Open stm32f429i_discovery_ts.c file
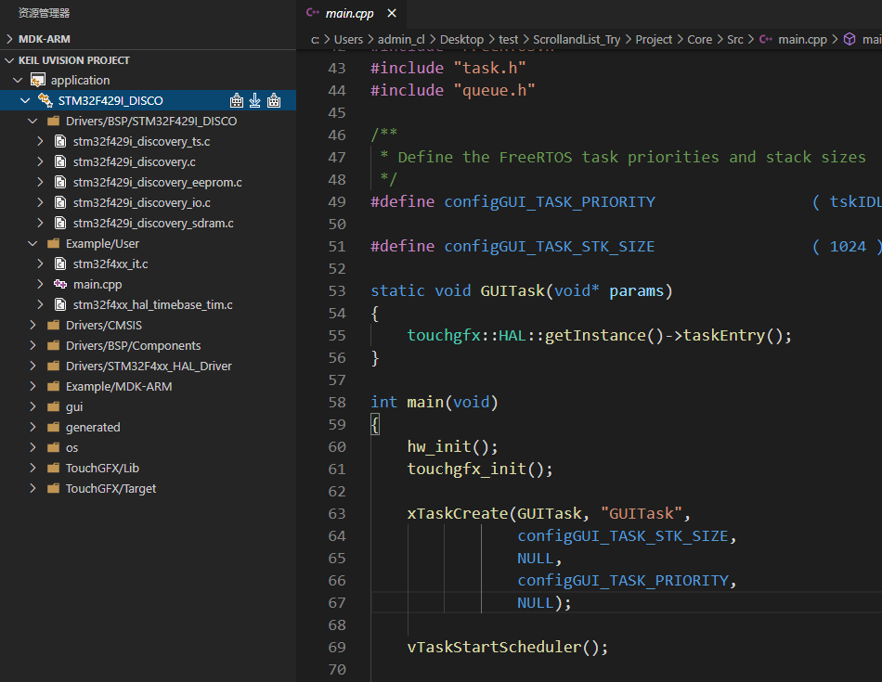The image size is (882, 682). [x=141, y=142]
